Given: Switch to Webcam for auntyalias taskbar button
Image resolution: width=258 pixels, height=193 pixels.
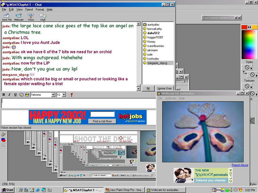Looking at the screenshot, I should pyautogui.click(x=166, y=190).
